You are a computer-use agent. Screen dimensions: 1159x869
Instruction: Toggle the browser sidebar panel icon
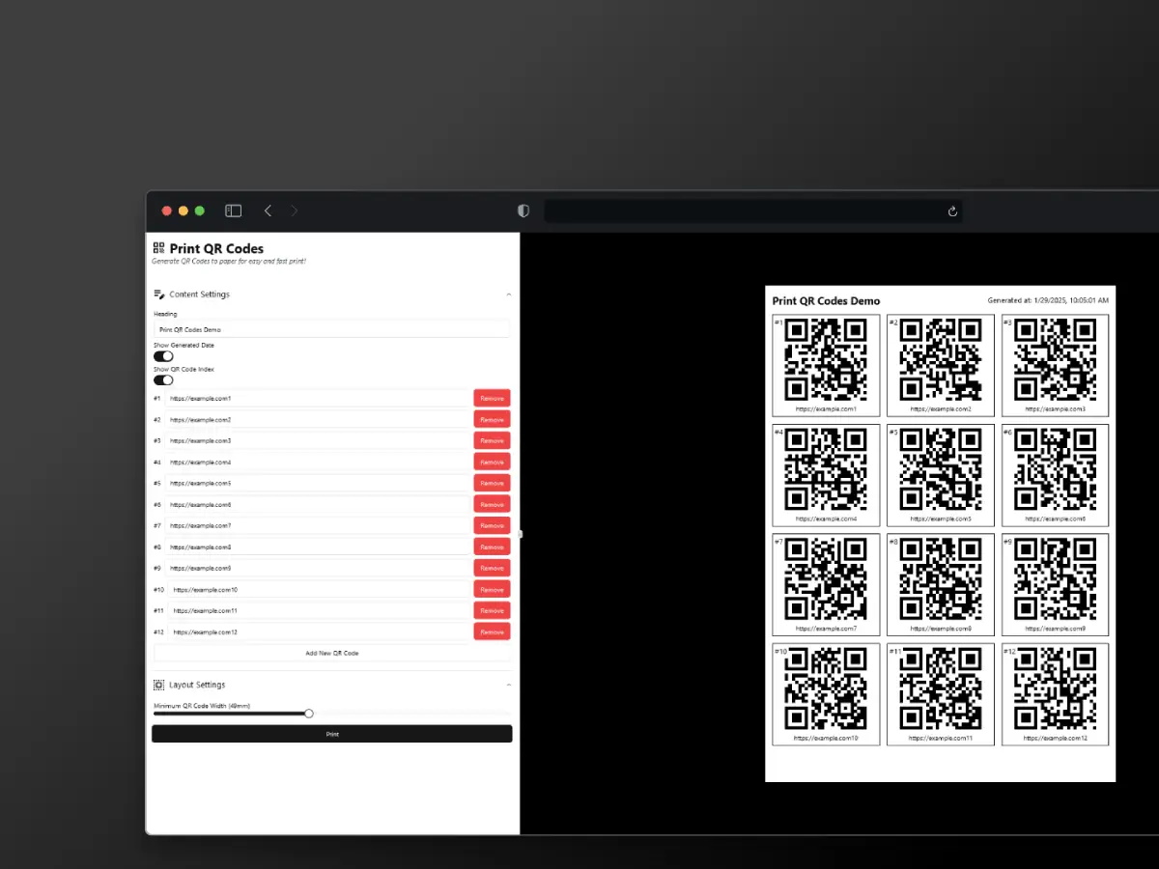[x=233, y=210]
